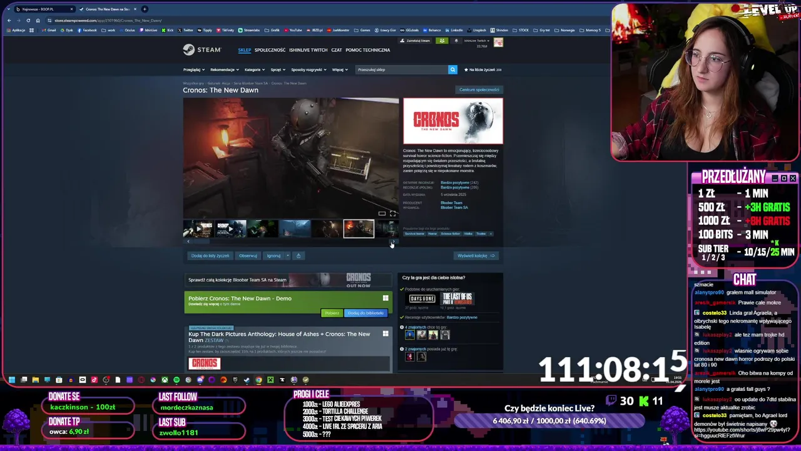Open The Last of Us Part II tile

coord(457,299)
